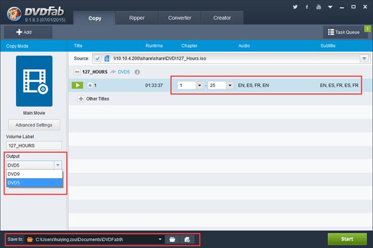Switch to the Converter tab
Image resolution: width=373 pixels, height=248 pixels.
click(180, 18)
